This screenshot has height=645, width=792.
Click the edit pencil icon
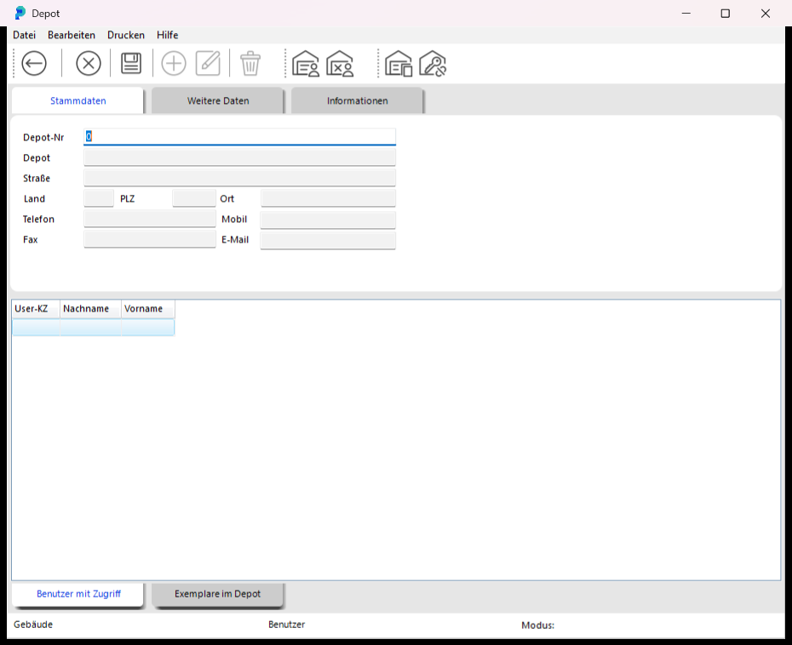[208, 64]
